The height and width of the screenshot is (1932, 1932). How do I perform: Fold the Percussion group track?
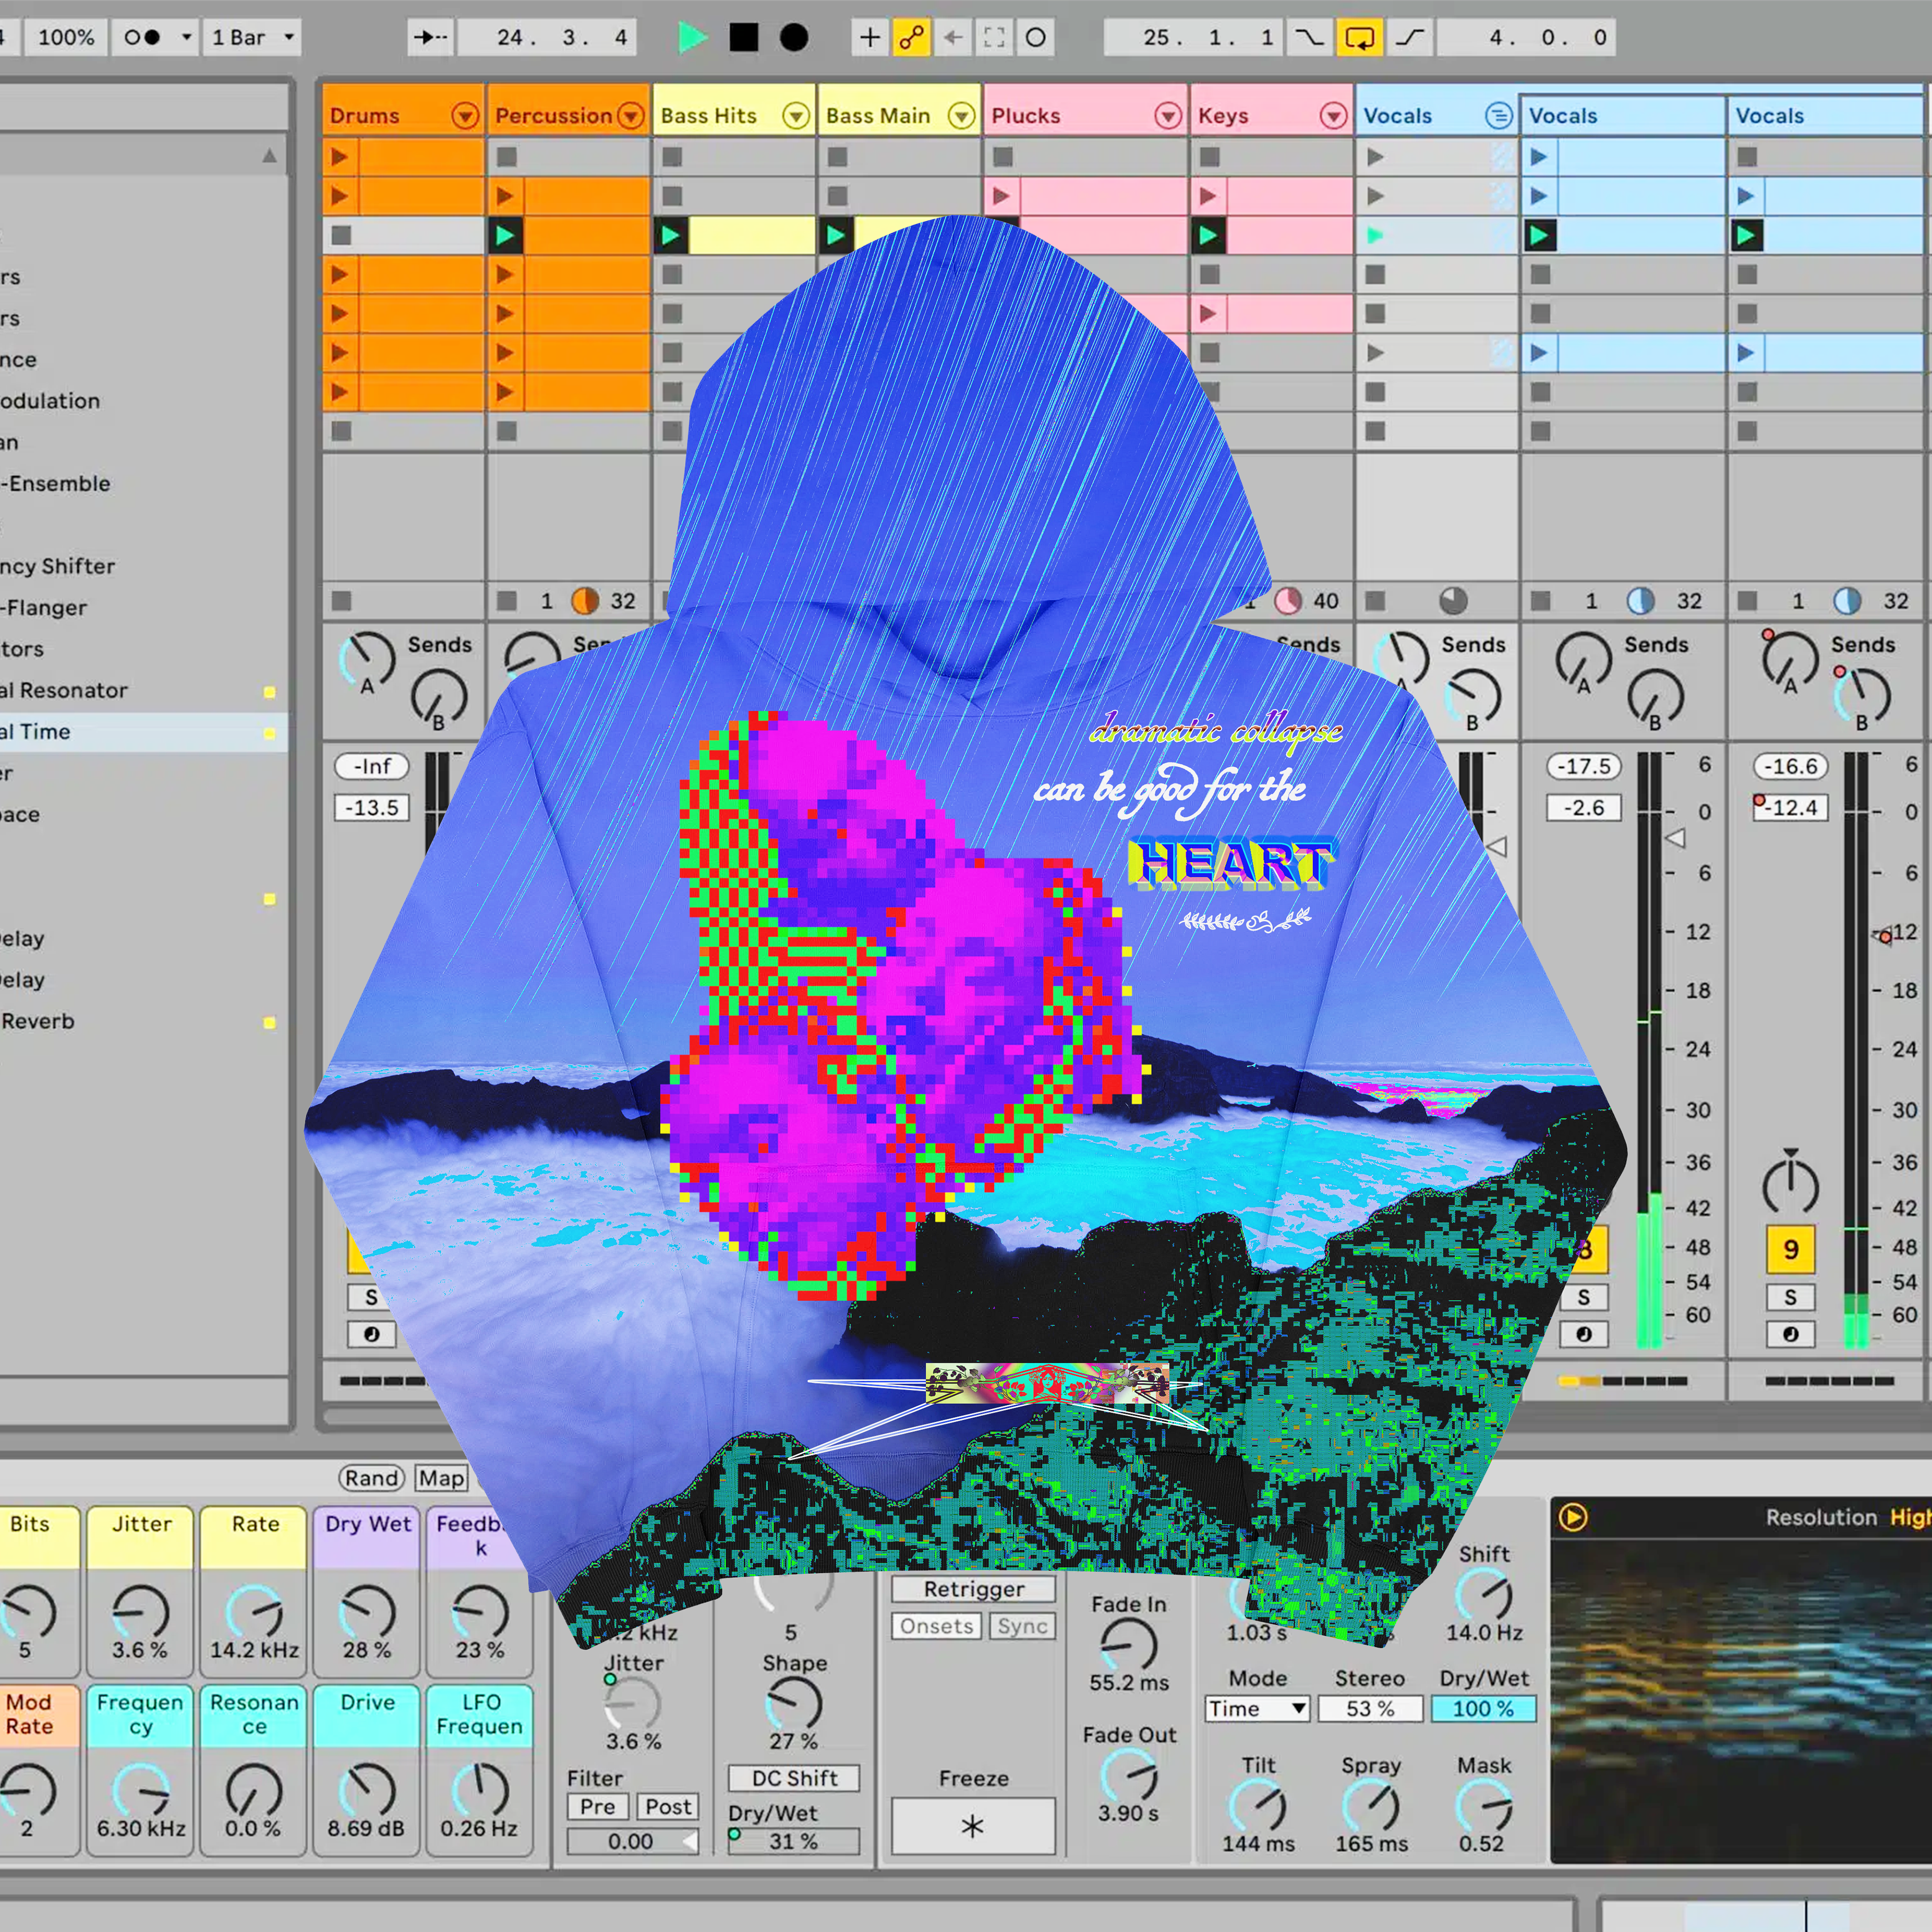tap(630, 116)
